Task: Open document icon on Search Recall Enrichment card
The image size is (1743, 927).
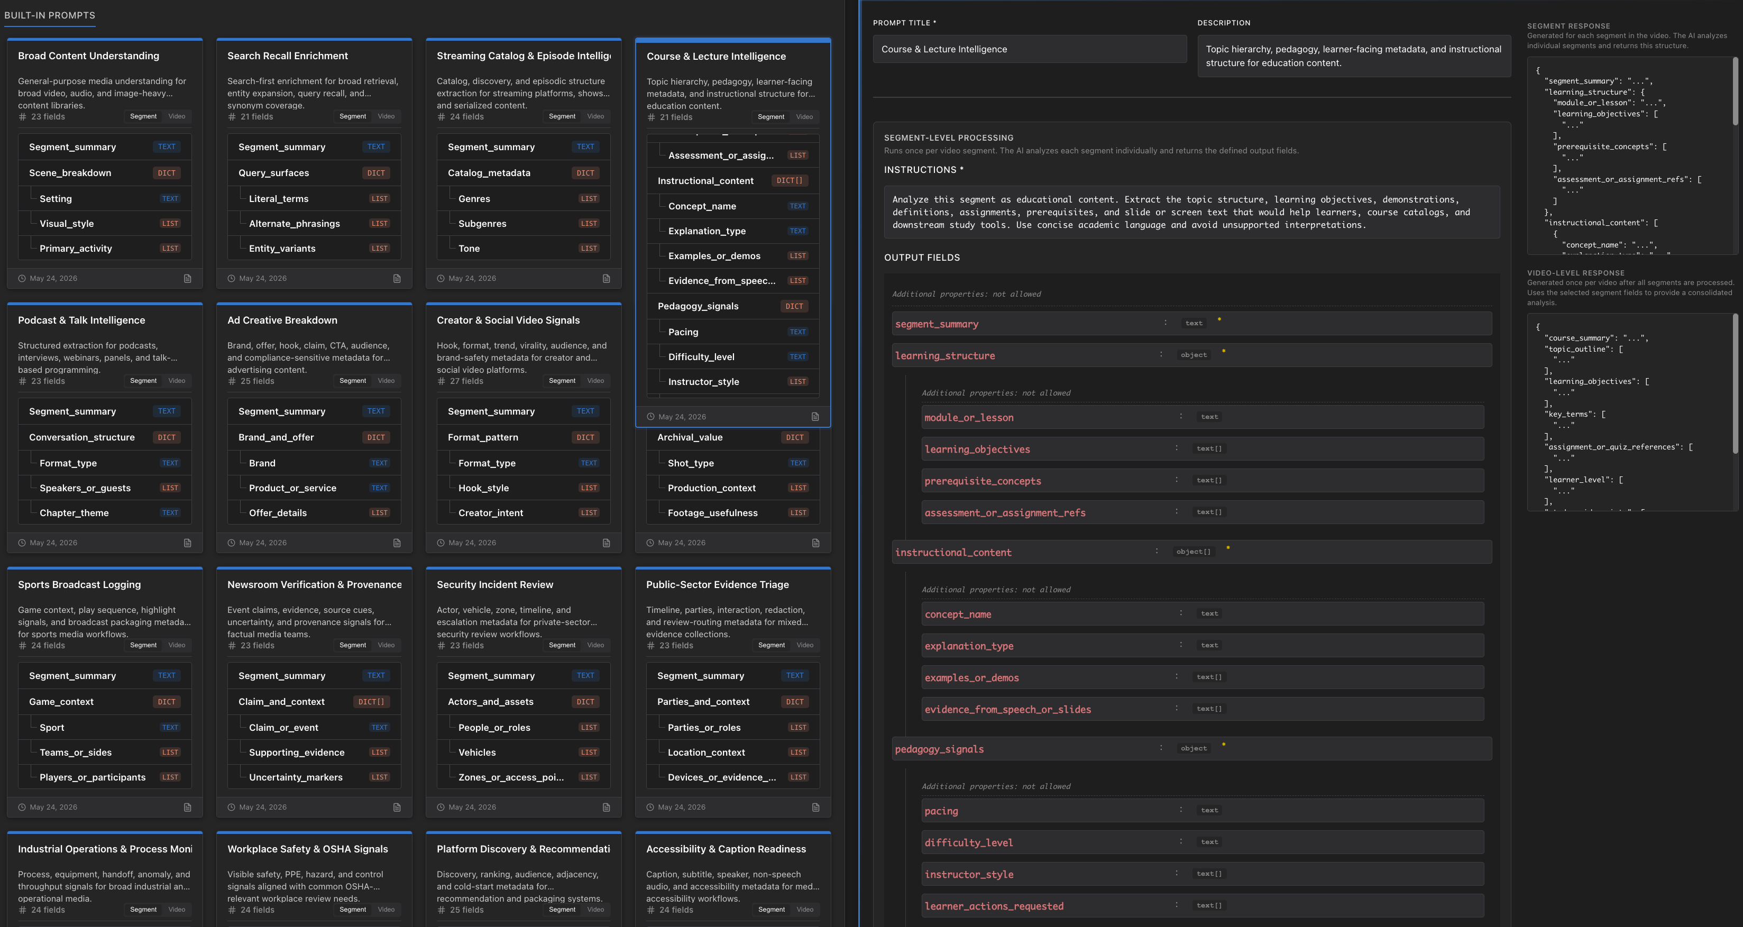Action: point(397,279)
